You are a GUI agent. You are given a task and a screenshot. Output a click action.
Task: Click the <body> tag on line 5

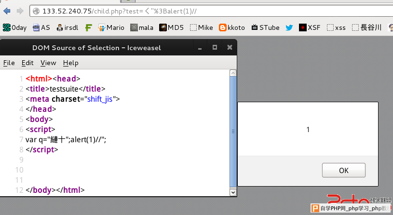pos(39,119)
